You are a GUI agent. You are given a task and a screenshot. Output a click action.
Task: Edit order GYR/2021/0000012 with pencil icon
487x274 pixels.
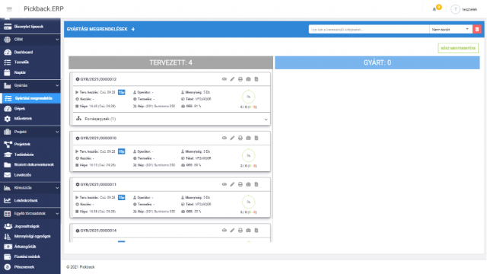232,79
